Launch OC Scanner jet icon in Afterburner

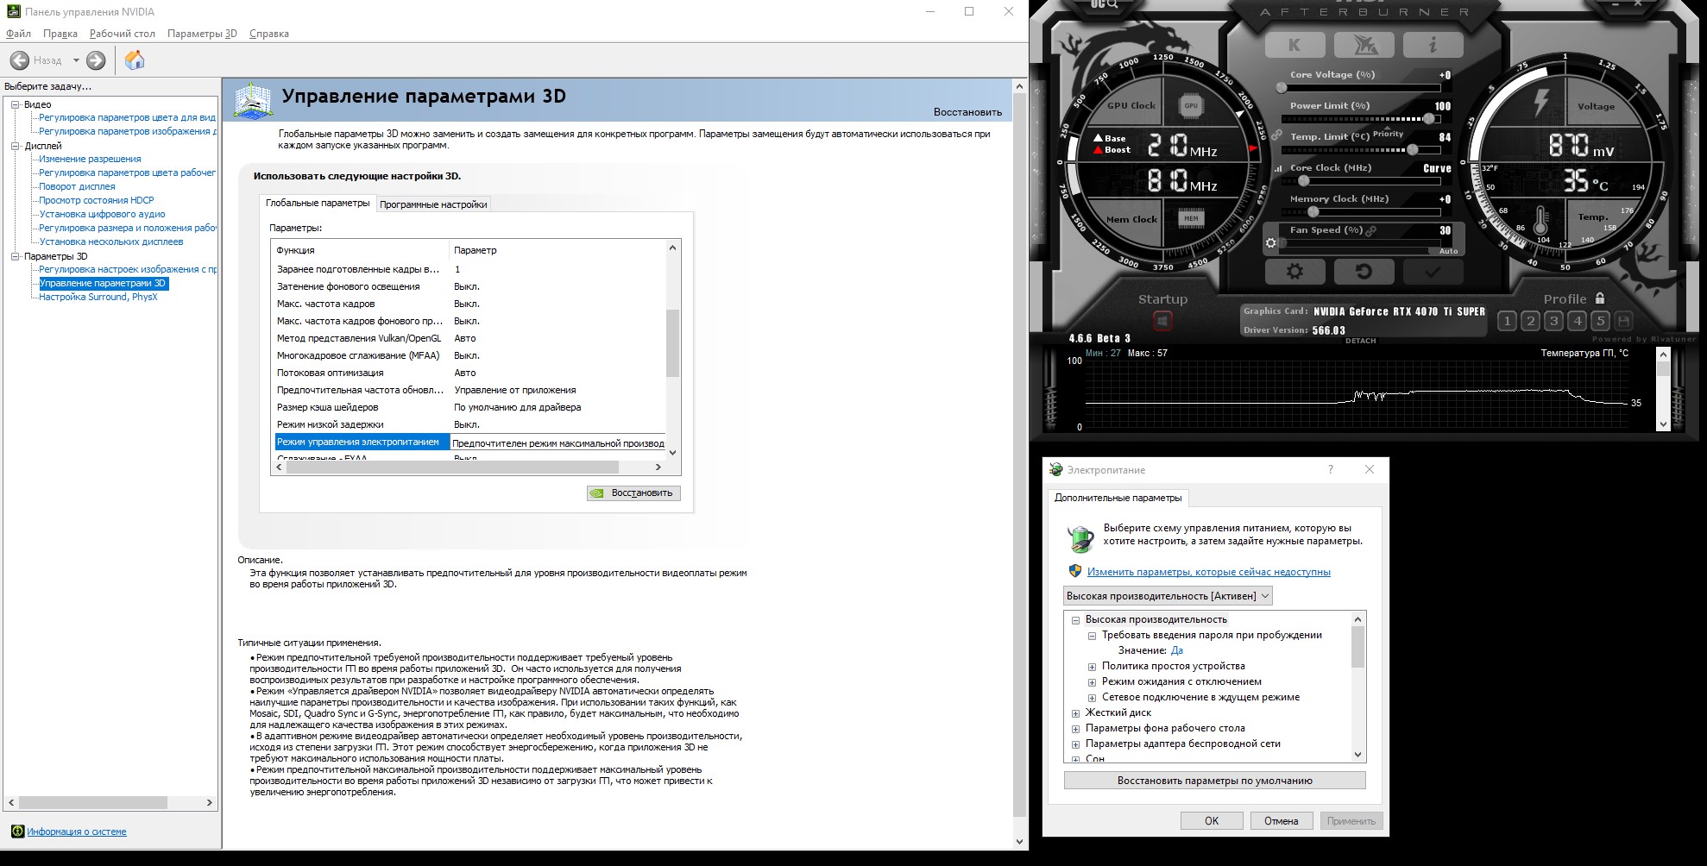pyautogui.click(x=1364, y=44)
